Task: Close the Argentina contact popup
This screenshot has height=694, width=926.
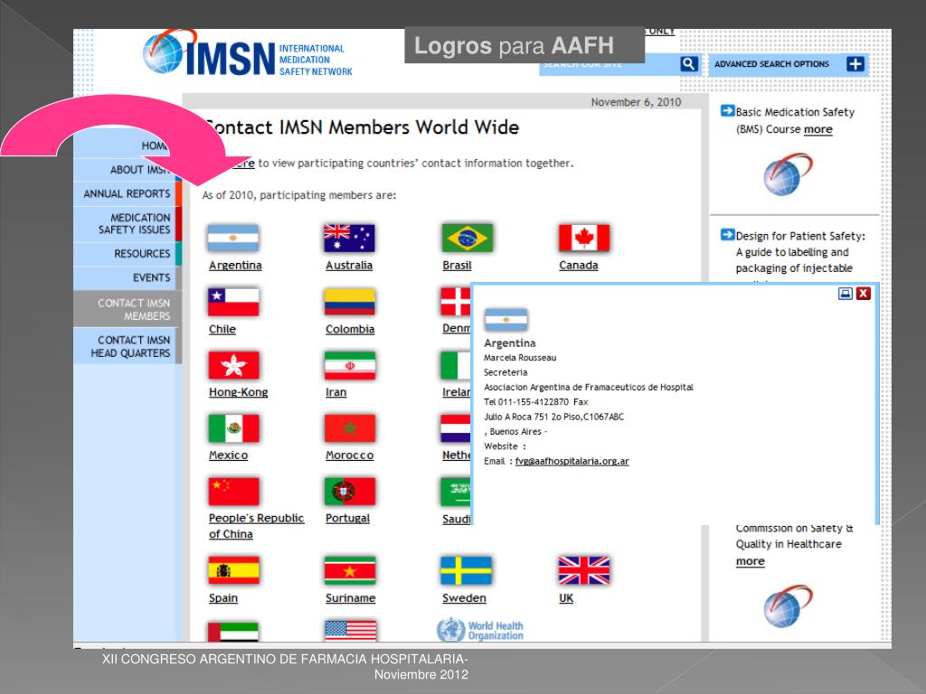Action: [x=864, y=294]
